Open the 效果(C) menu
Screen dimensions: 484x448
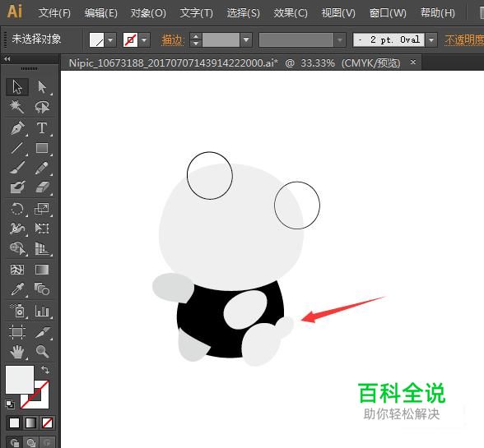(x=291, y=13)
